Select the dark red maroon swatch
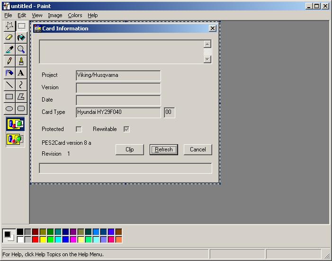 tap(36, 232)
